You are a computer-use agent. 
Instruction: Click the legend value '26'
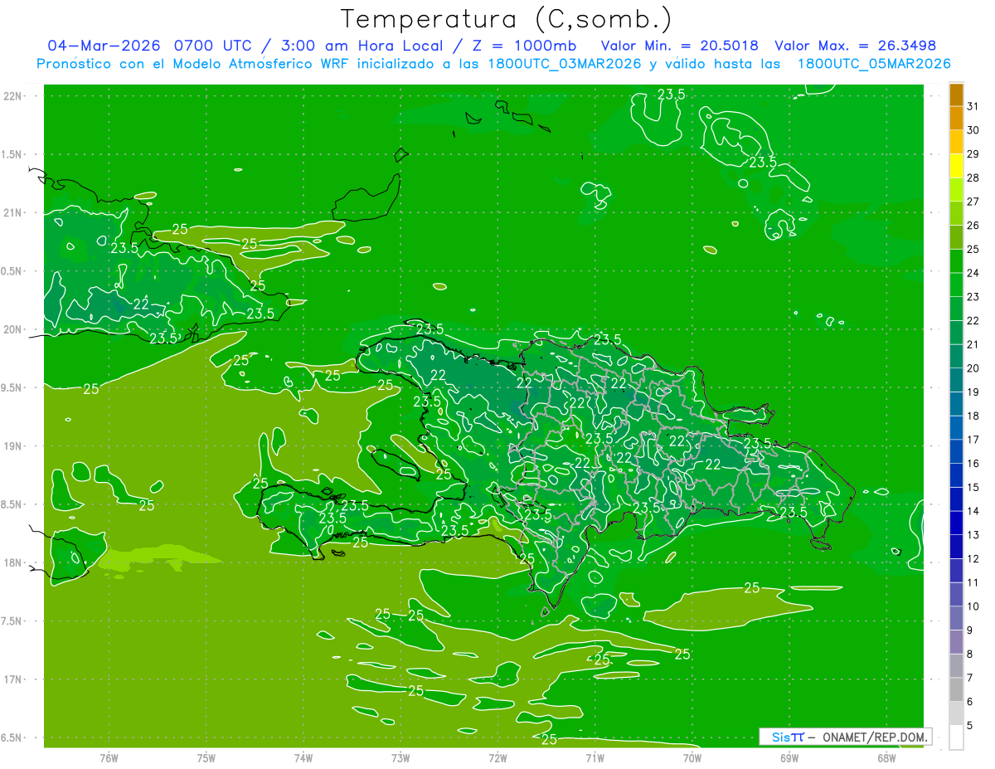[973, 225]
